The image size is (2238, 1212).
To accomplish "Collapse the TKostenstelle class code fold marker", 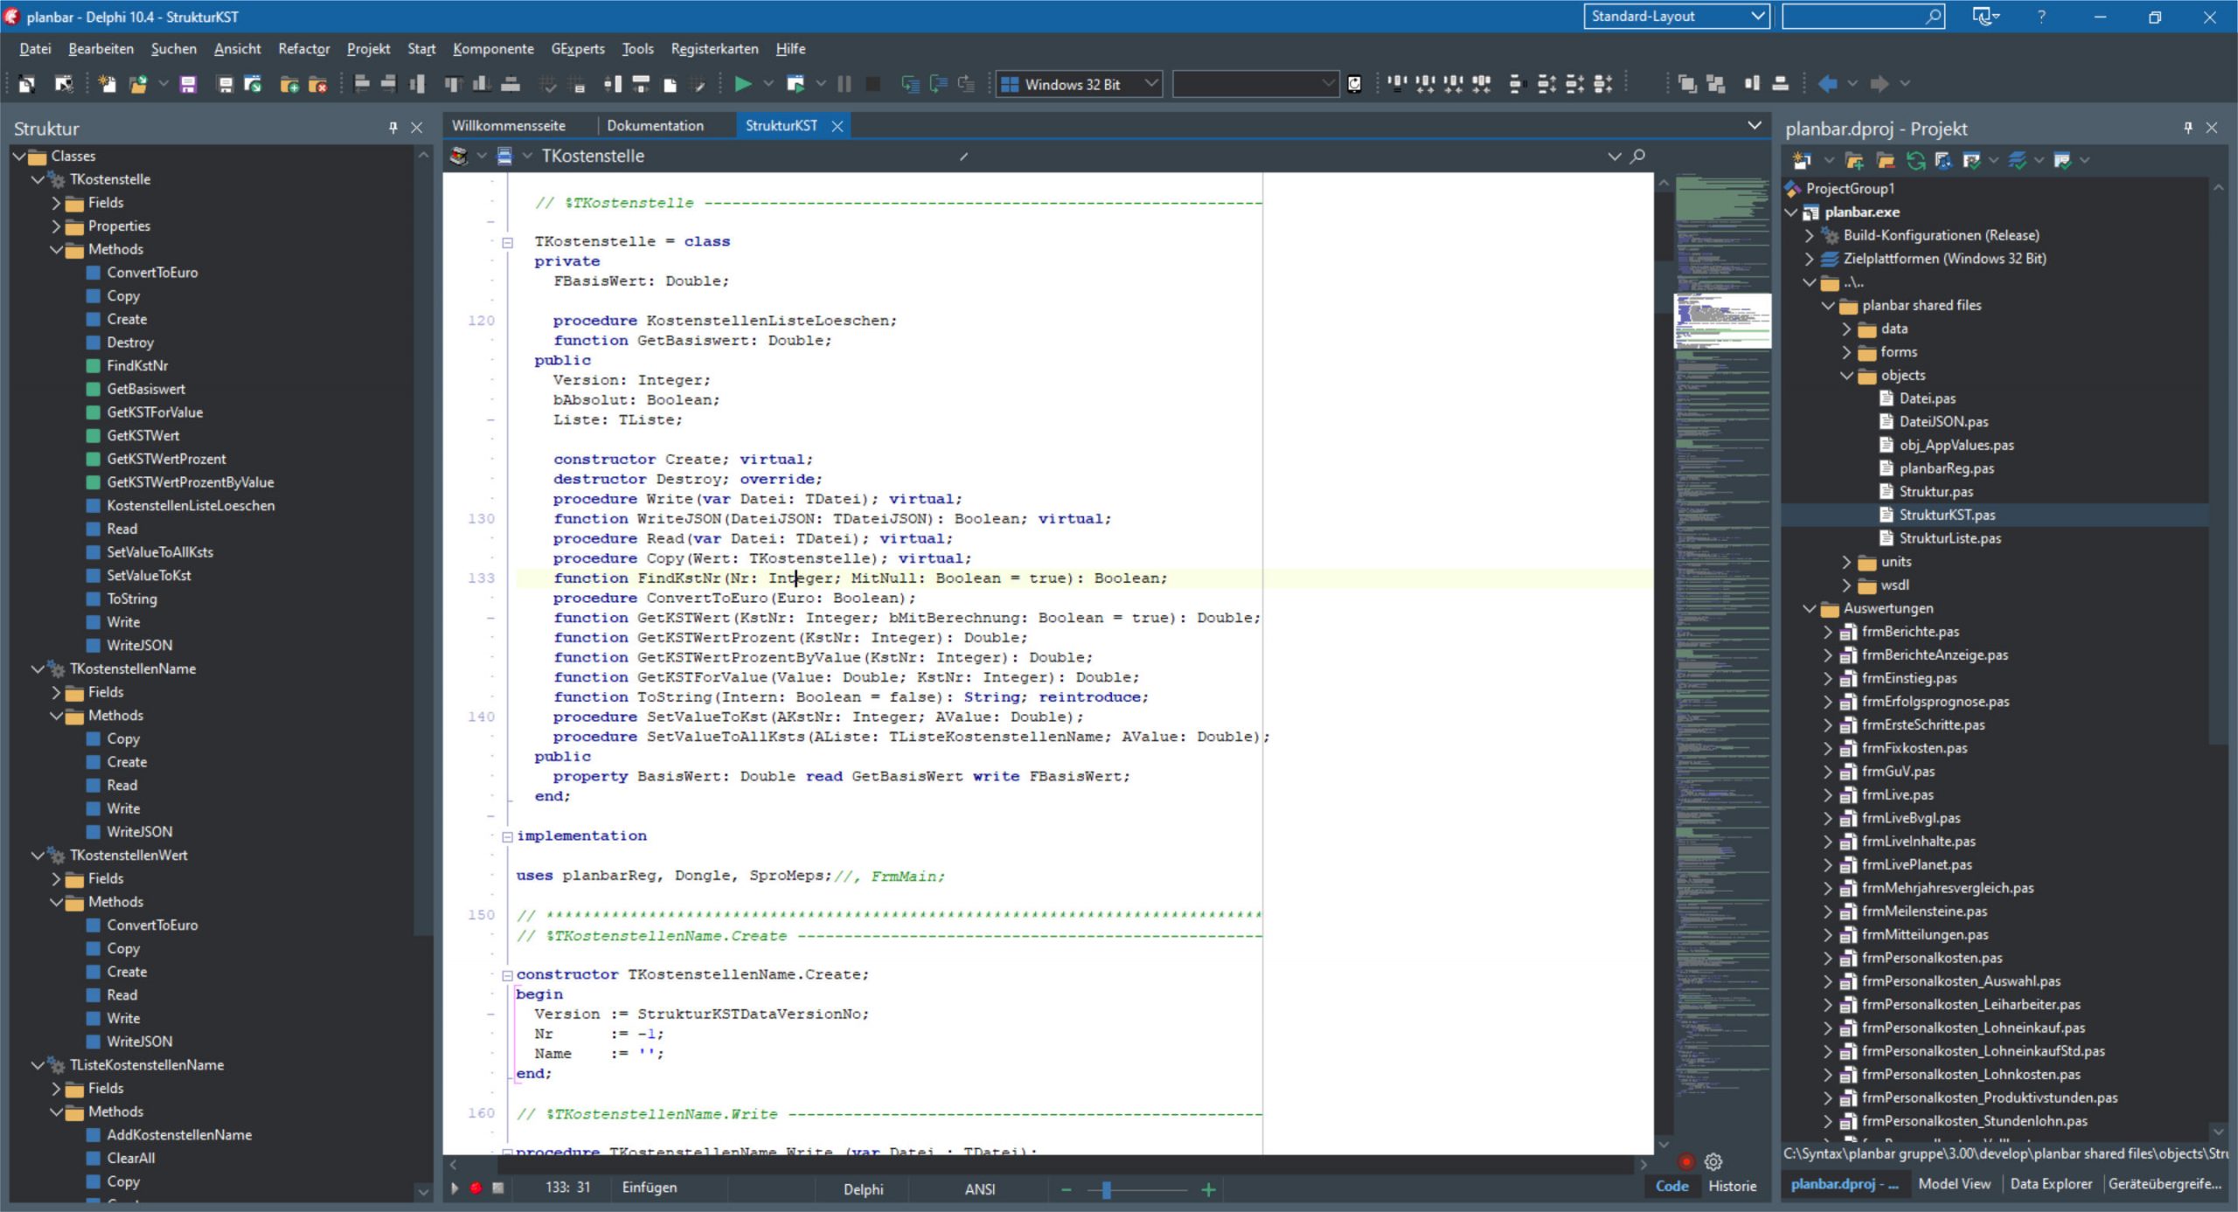I will (507, 242).
